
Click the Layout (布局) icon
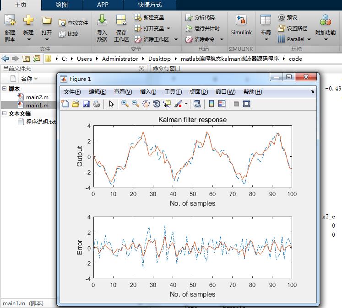pos(266,20)
